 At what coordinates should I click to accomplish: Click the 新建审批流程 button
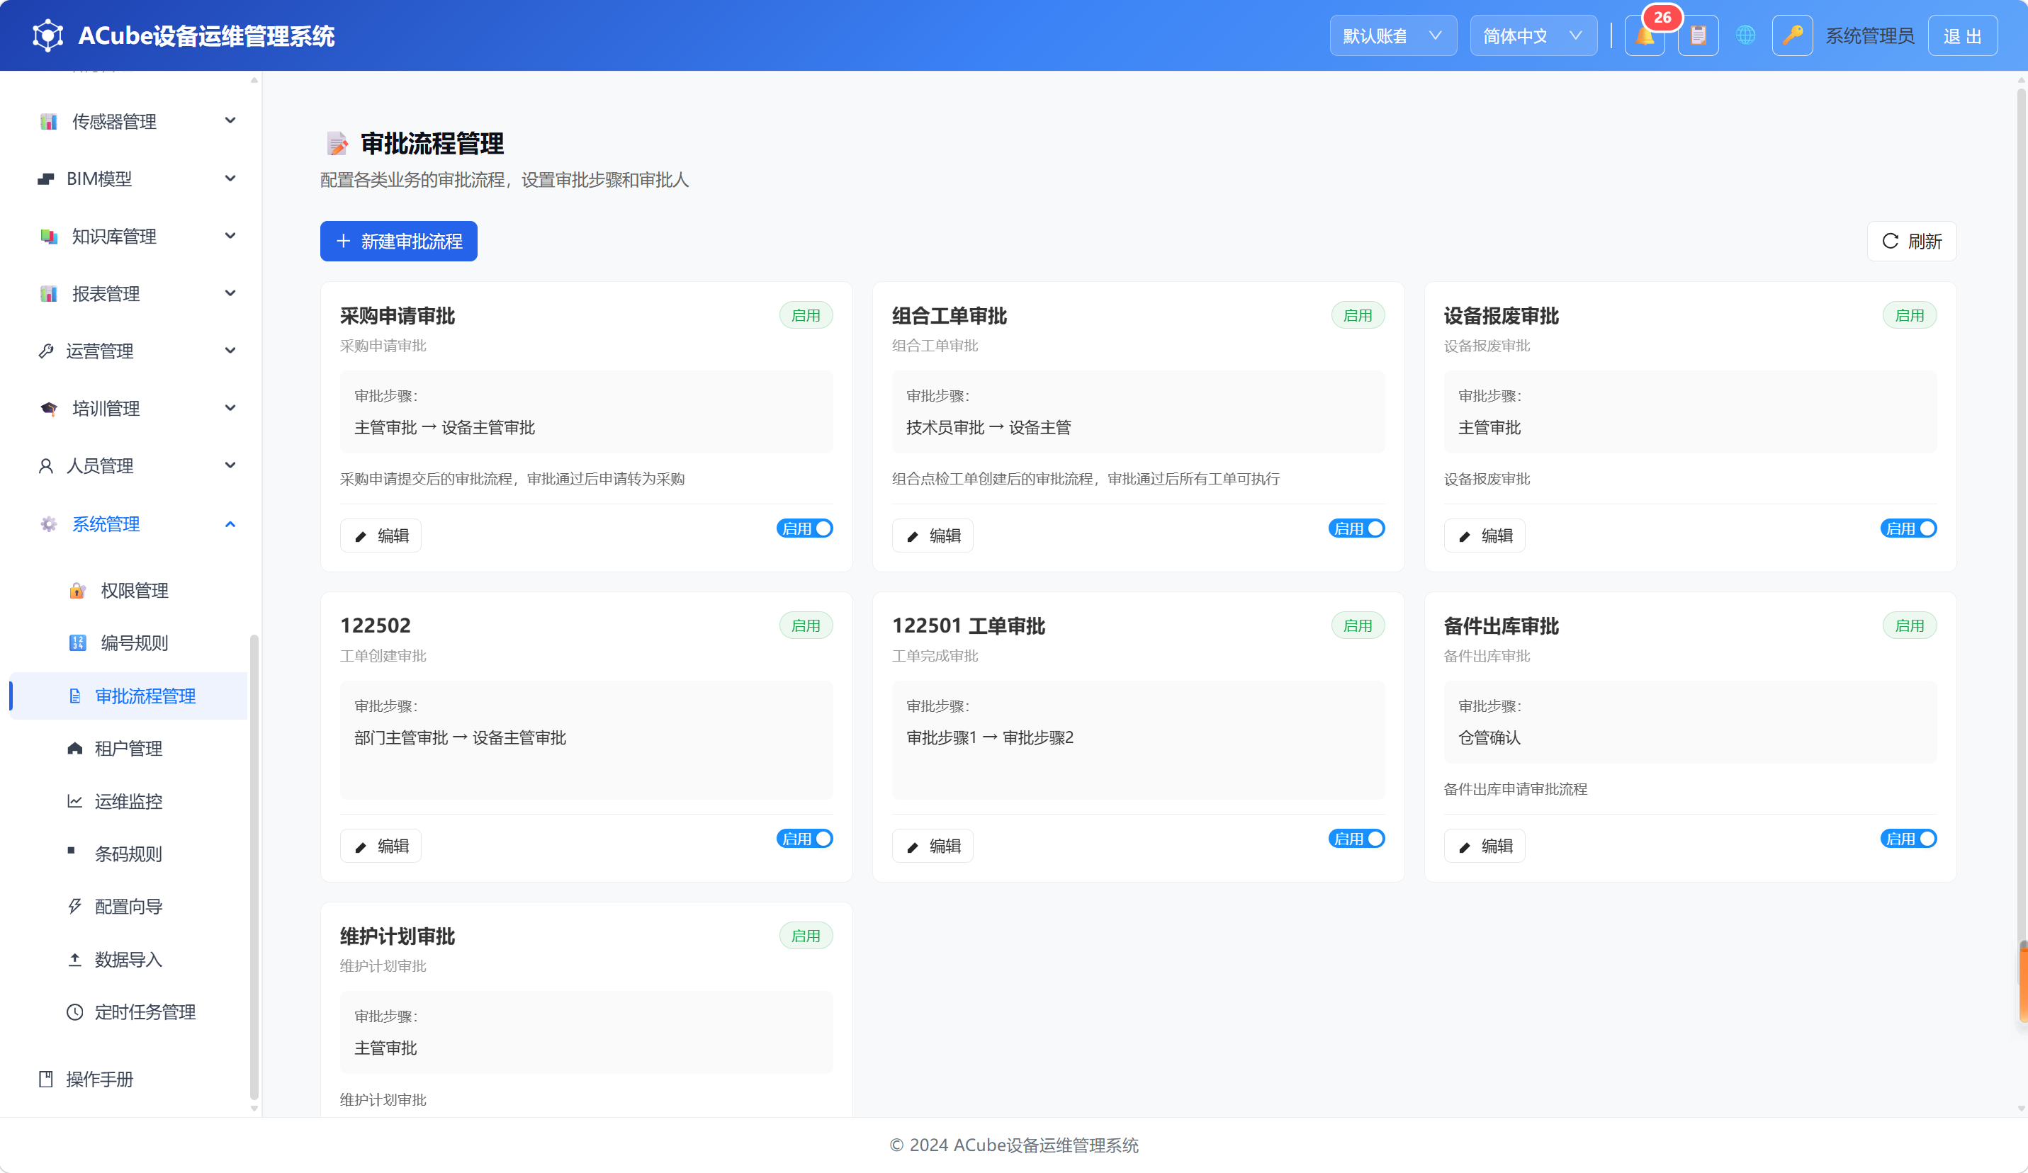(398, 242)
